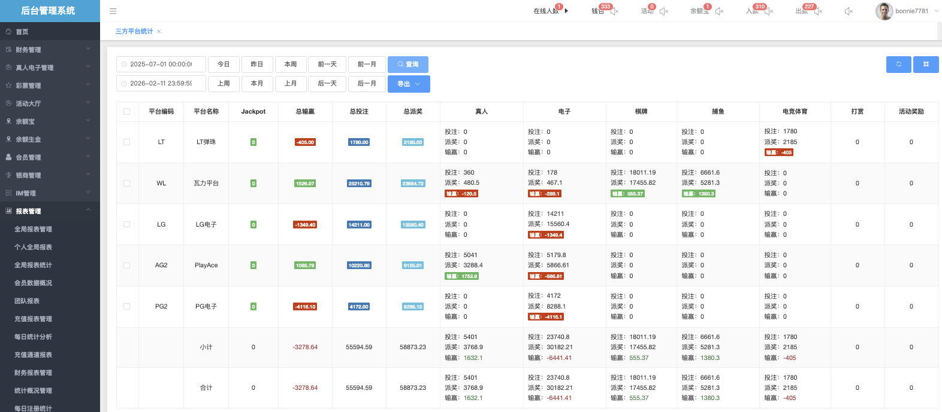
Task: Collapse the 报表管理 sidebar section
Action: (50, 211)
